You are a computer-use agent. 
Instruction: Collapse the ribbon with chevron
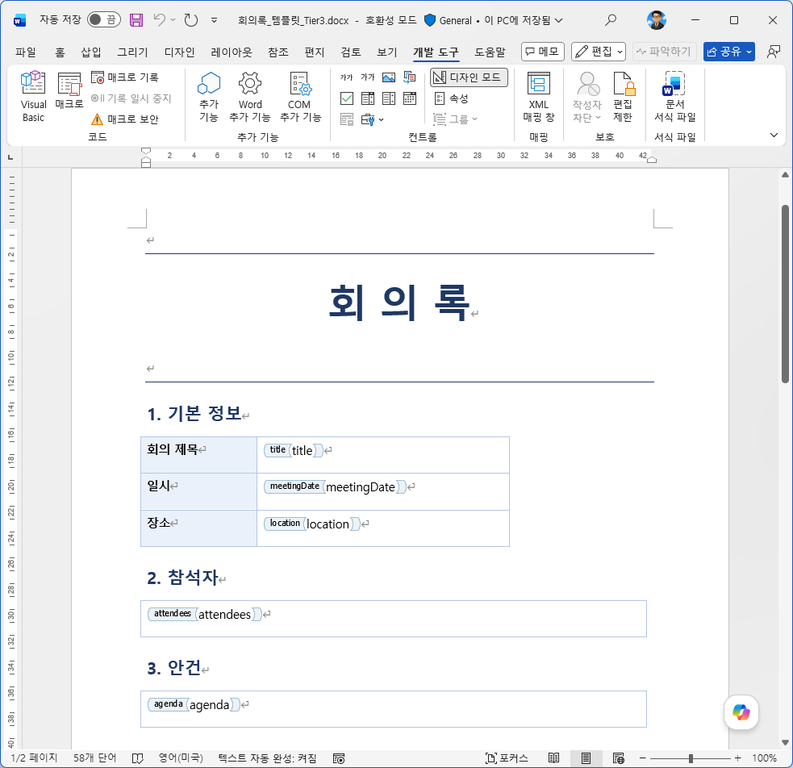[x=774, y=135]
